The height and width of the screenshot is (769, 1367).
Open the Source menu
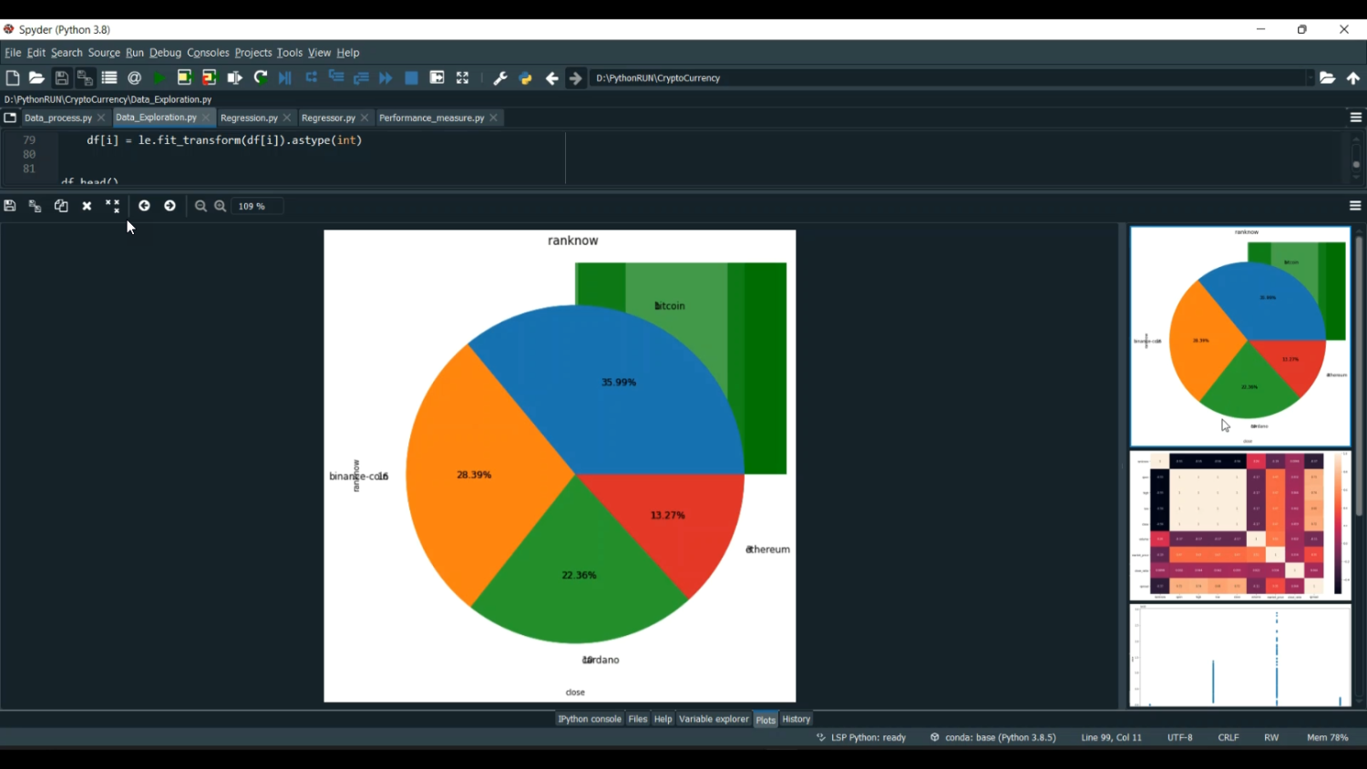pos(104,53)
